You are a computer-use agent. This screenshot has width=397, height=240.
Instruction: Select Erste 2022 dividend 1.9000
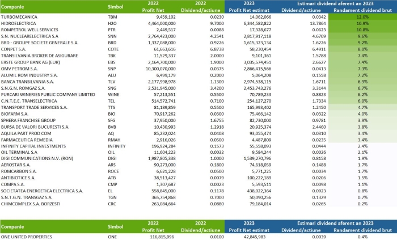[x=217, y=62]
